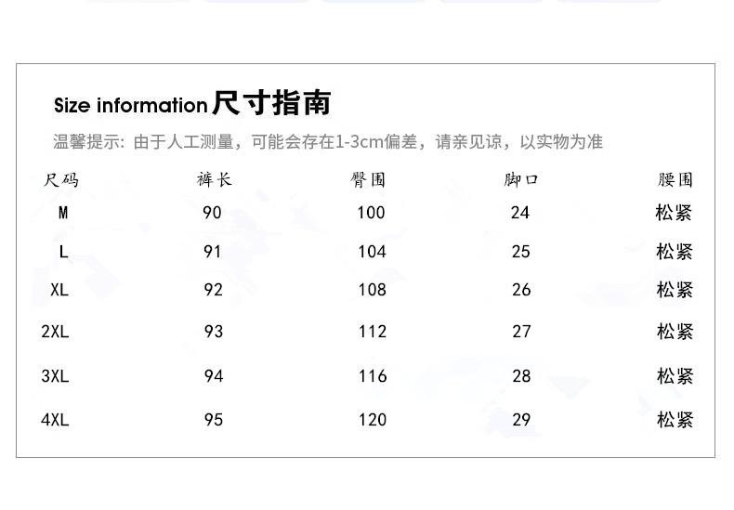
Task: Click leg opening value 28
Action: coord(521,376)
